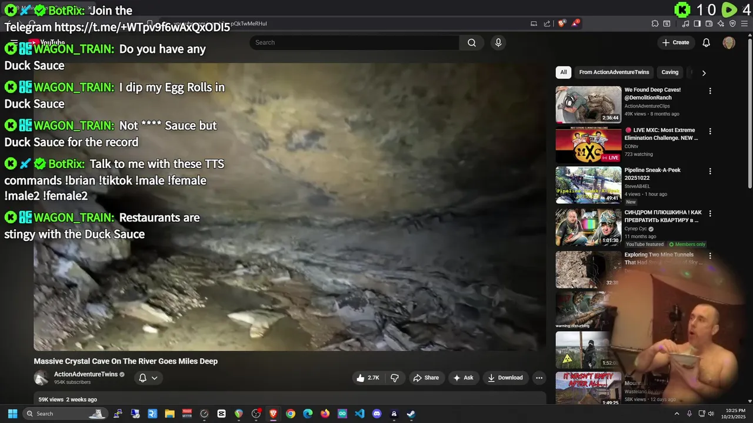Show more filter chips with right arrow

(704, 73)
